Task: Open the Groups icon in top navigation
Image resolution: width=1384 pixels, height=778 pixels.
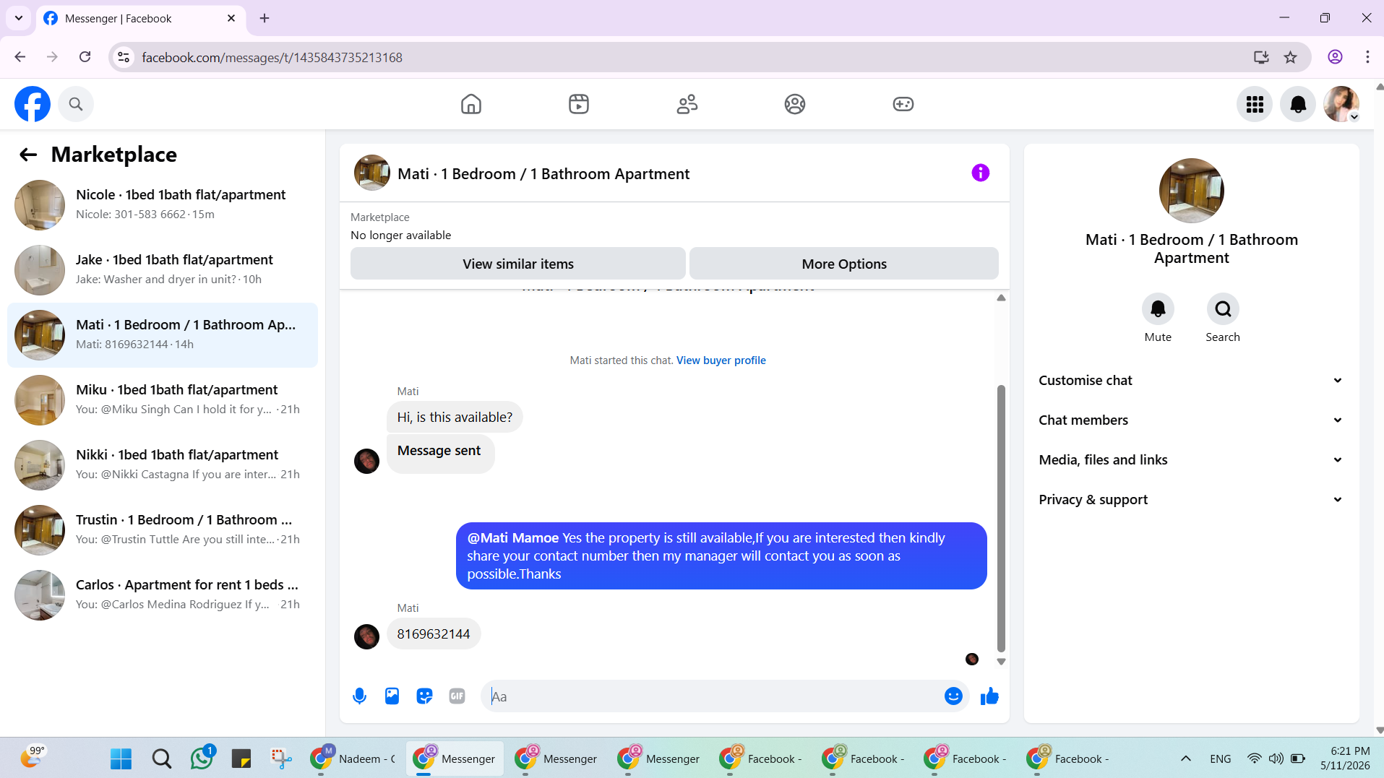Action: (x=795, y=104)
